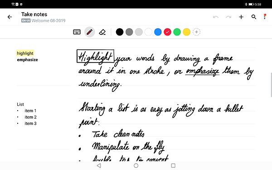Tap the bold 'emphasize' text
Image resolution: width=272 pixels, height=170 pixels.
click(27, 60)
